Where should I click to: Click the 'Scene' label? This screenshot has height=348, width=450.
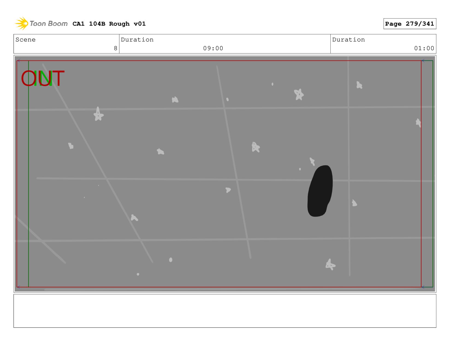[x=25, y=40]
